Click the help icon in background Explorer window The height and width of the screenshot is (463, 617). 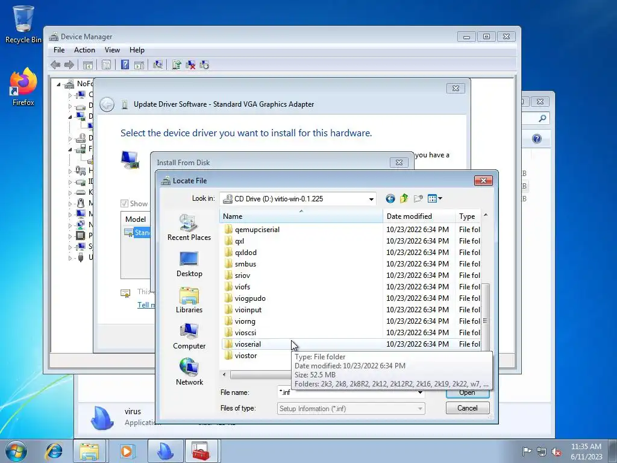coord(537,139)
